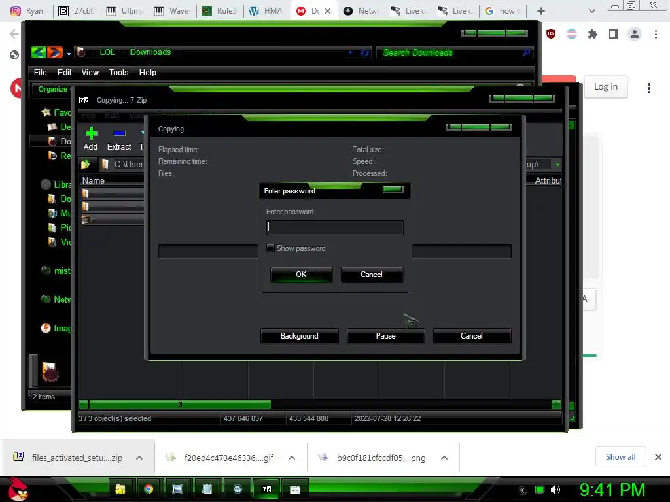The image size is (670, 502).
Task: Click the blue Extract icon in 7-Zip
Action: (119, 133)
